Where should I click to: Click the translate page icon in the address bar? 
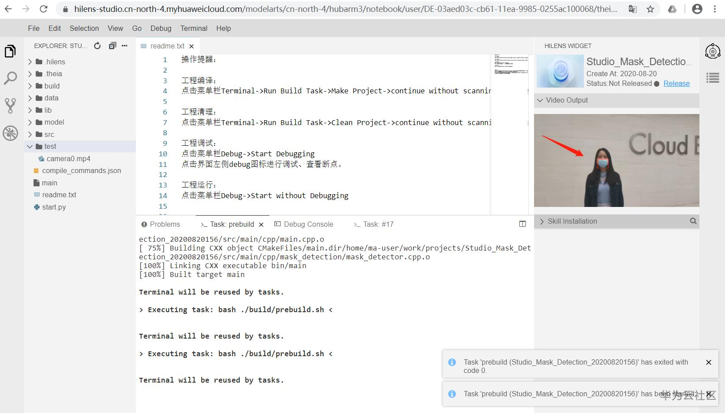[x=633, y=9]
